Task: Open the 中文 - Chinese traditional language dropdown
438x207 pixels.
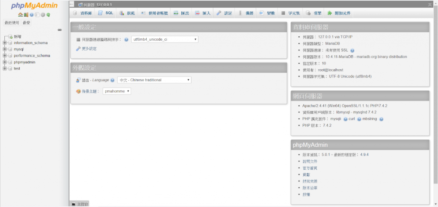Action: click(x=154, y=80)
